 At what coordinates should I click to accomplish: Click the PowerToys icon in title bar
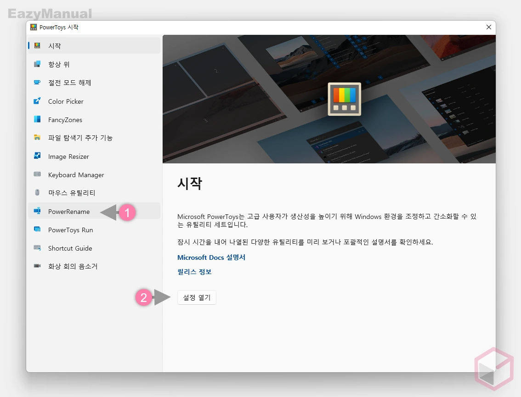tap(34, 27)
